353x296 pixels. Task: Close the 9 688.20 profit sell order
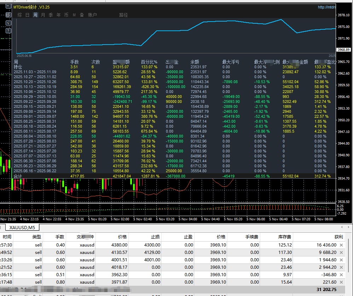pos(341,253)
